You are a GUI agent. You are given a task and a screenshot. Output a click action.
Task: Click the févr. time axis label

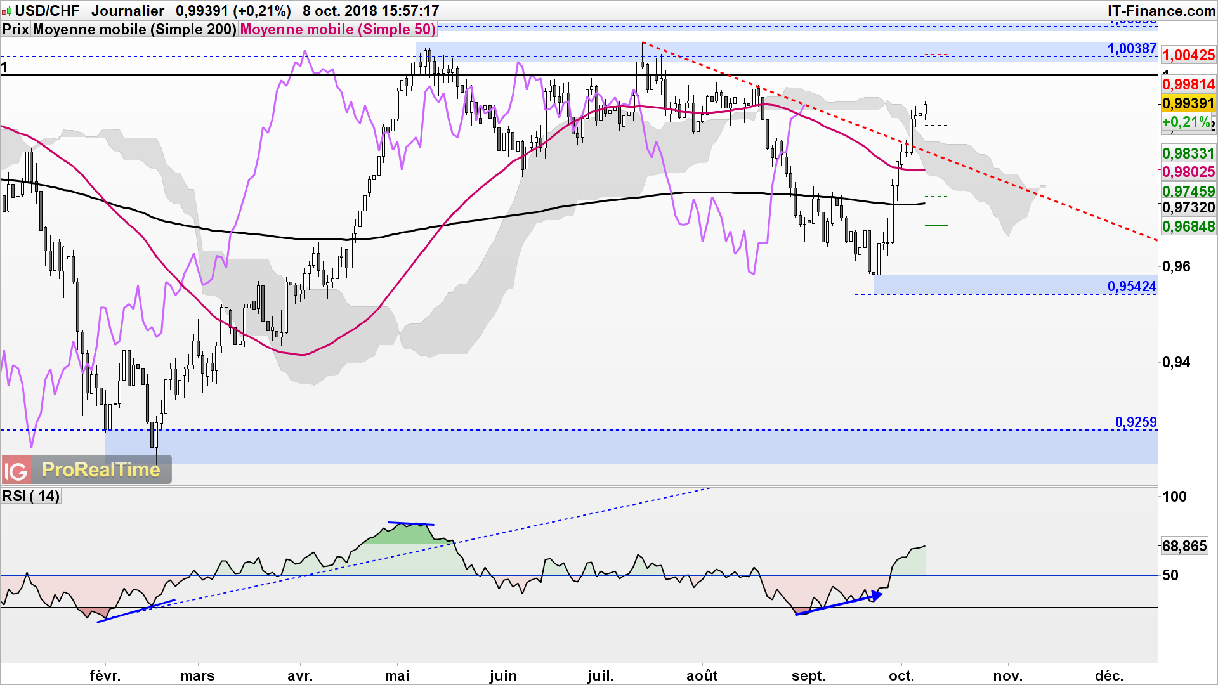(105, 675)
